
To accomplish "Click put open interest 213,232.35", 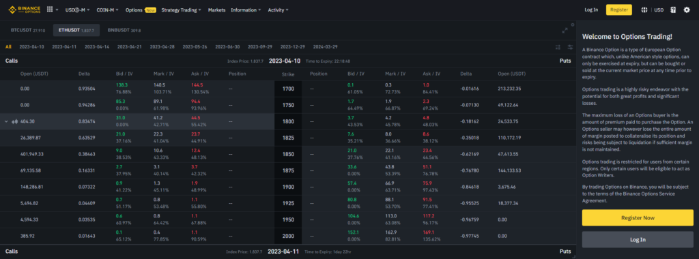I will pyautogui.click(x=509, y=89).
